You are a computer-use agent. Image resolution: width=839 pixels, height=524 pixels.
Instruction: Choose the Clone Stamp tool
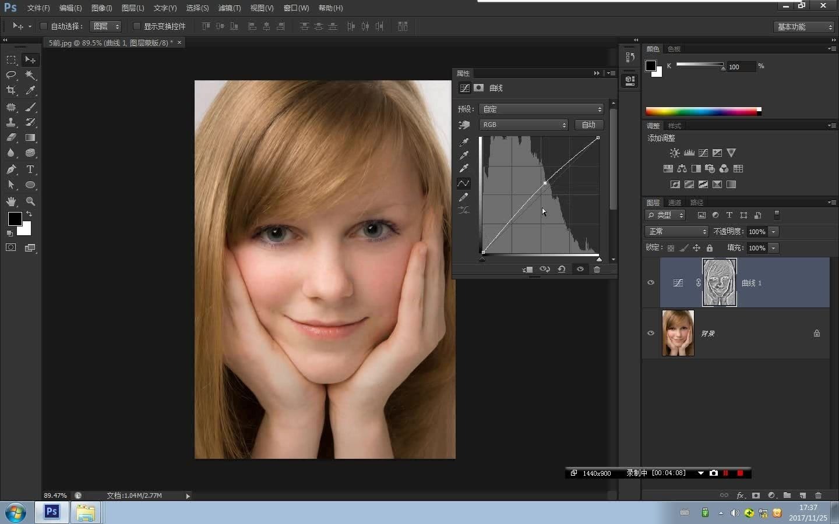(x=11, y=122)
